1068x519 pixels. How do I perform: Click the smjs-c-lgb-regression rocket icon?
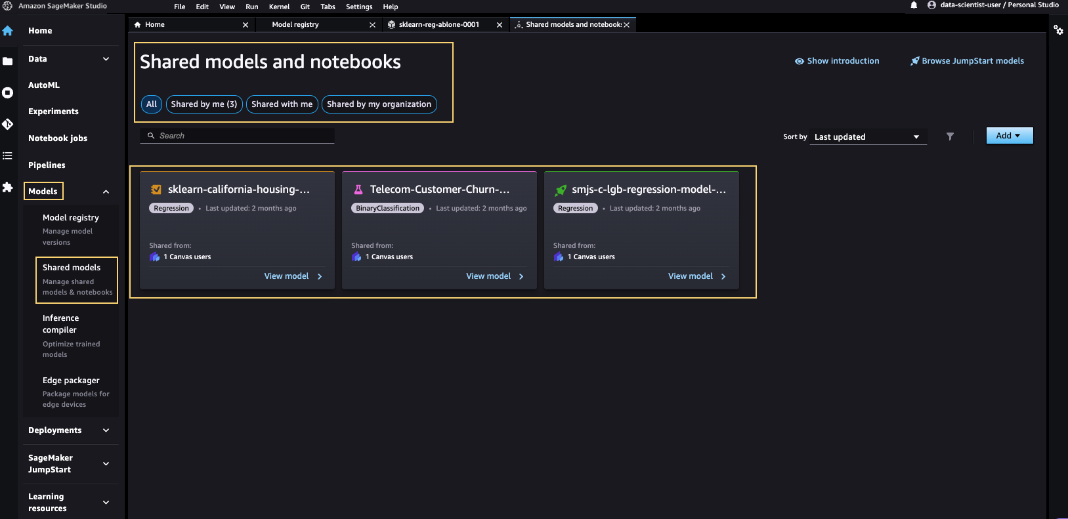tap(561, 190)
